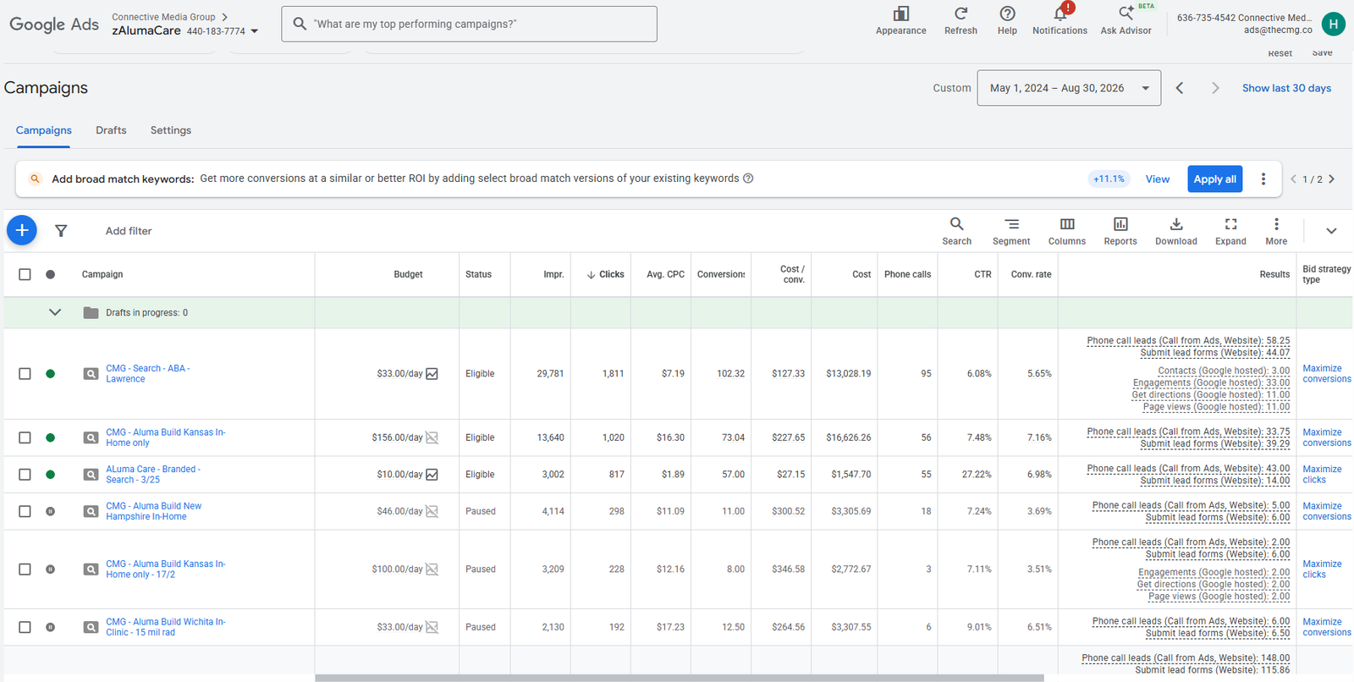Click Show last 30 days link

[1286, 88]
